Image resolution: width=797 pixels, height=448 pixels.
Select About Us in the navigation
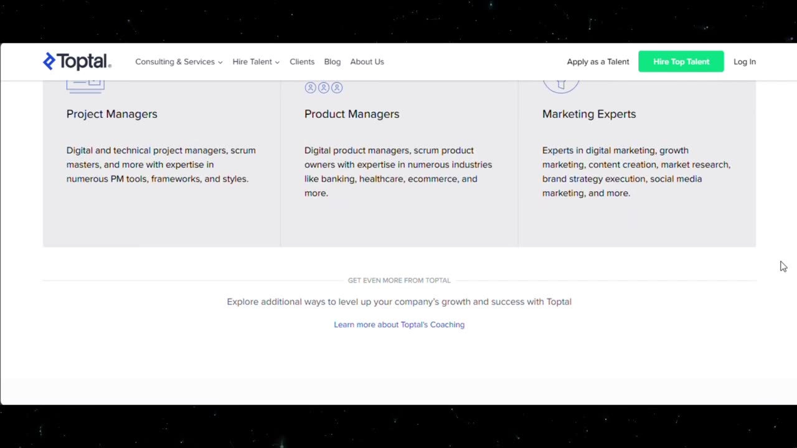point(367,62)
